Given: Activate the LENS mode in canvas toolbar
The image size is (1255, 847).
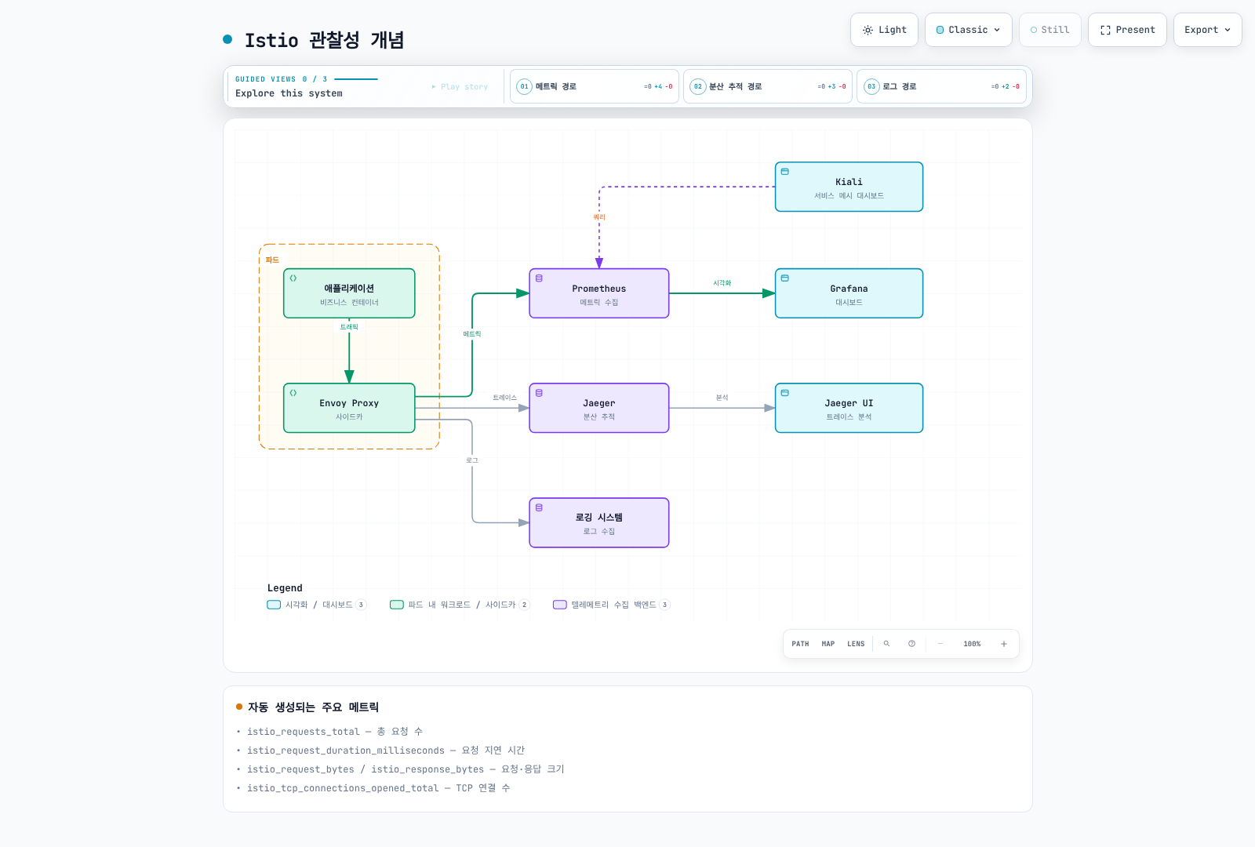Looking at the screenshot, I should point(856,644).
